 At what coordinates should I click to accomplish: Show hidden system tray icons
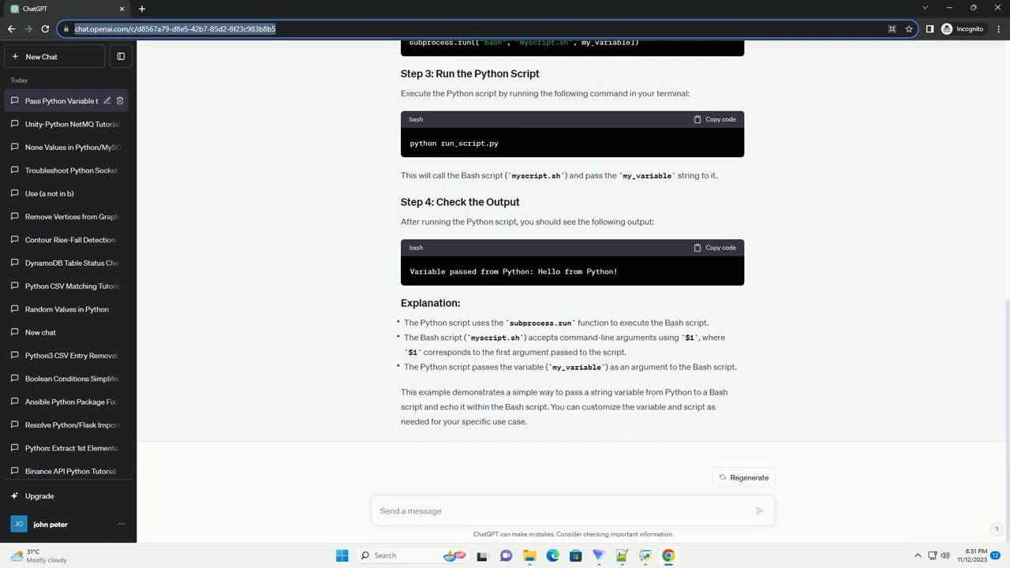[918, 555]
